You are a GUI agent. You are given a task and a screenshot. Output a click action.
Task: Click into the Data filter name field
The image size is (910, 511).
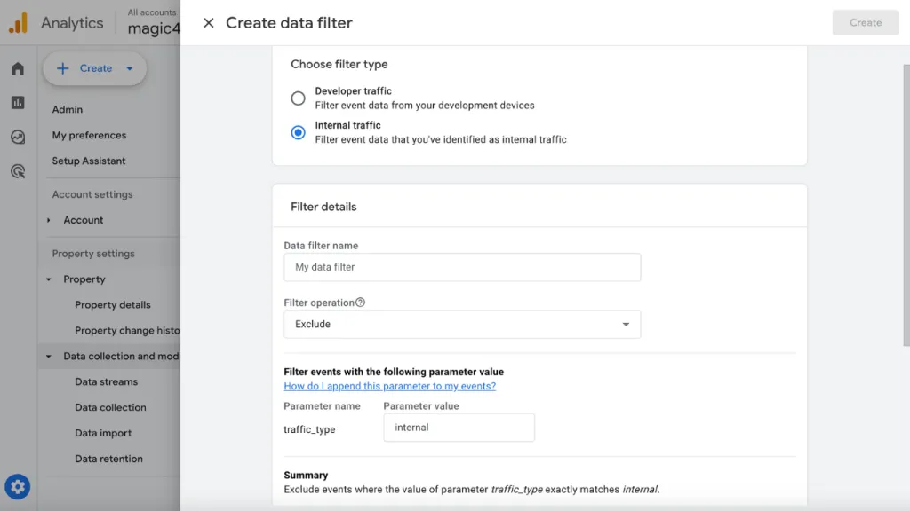462,267
